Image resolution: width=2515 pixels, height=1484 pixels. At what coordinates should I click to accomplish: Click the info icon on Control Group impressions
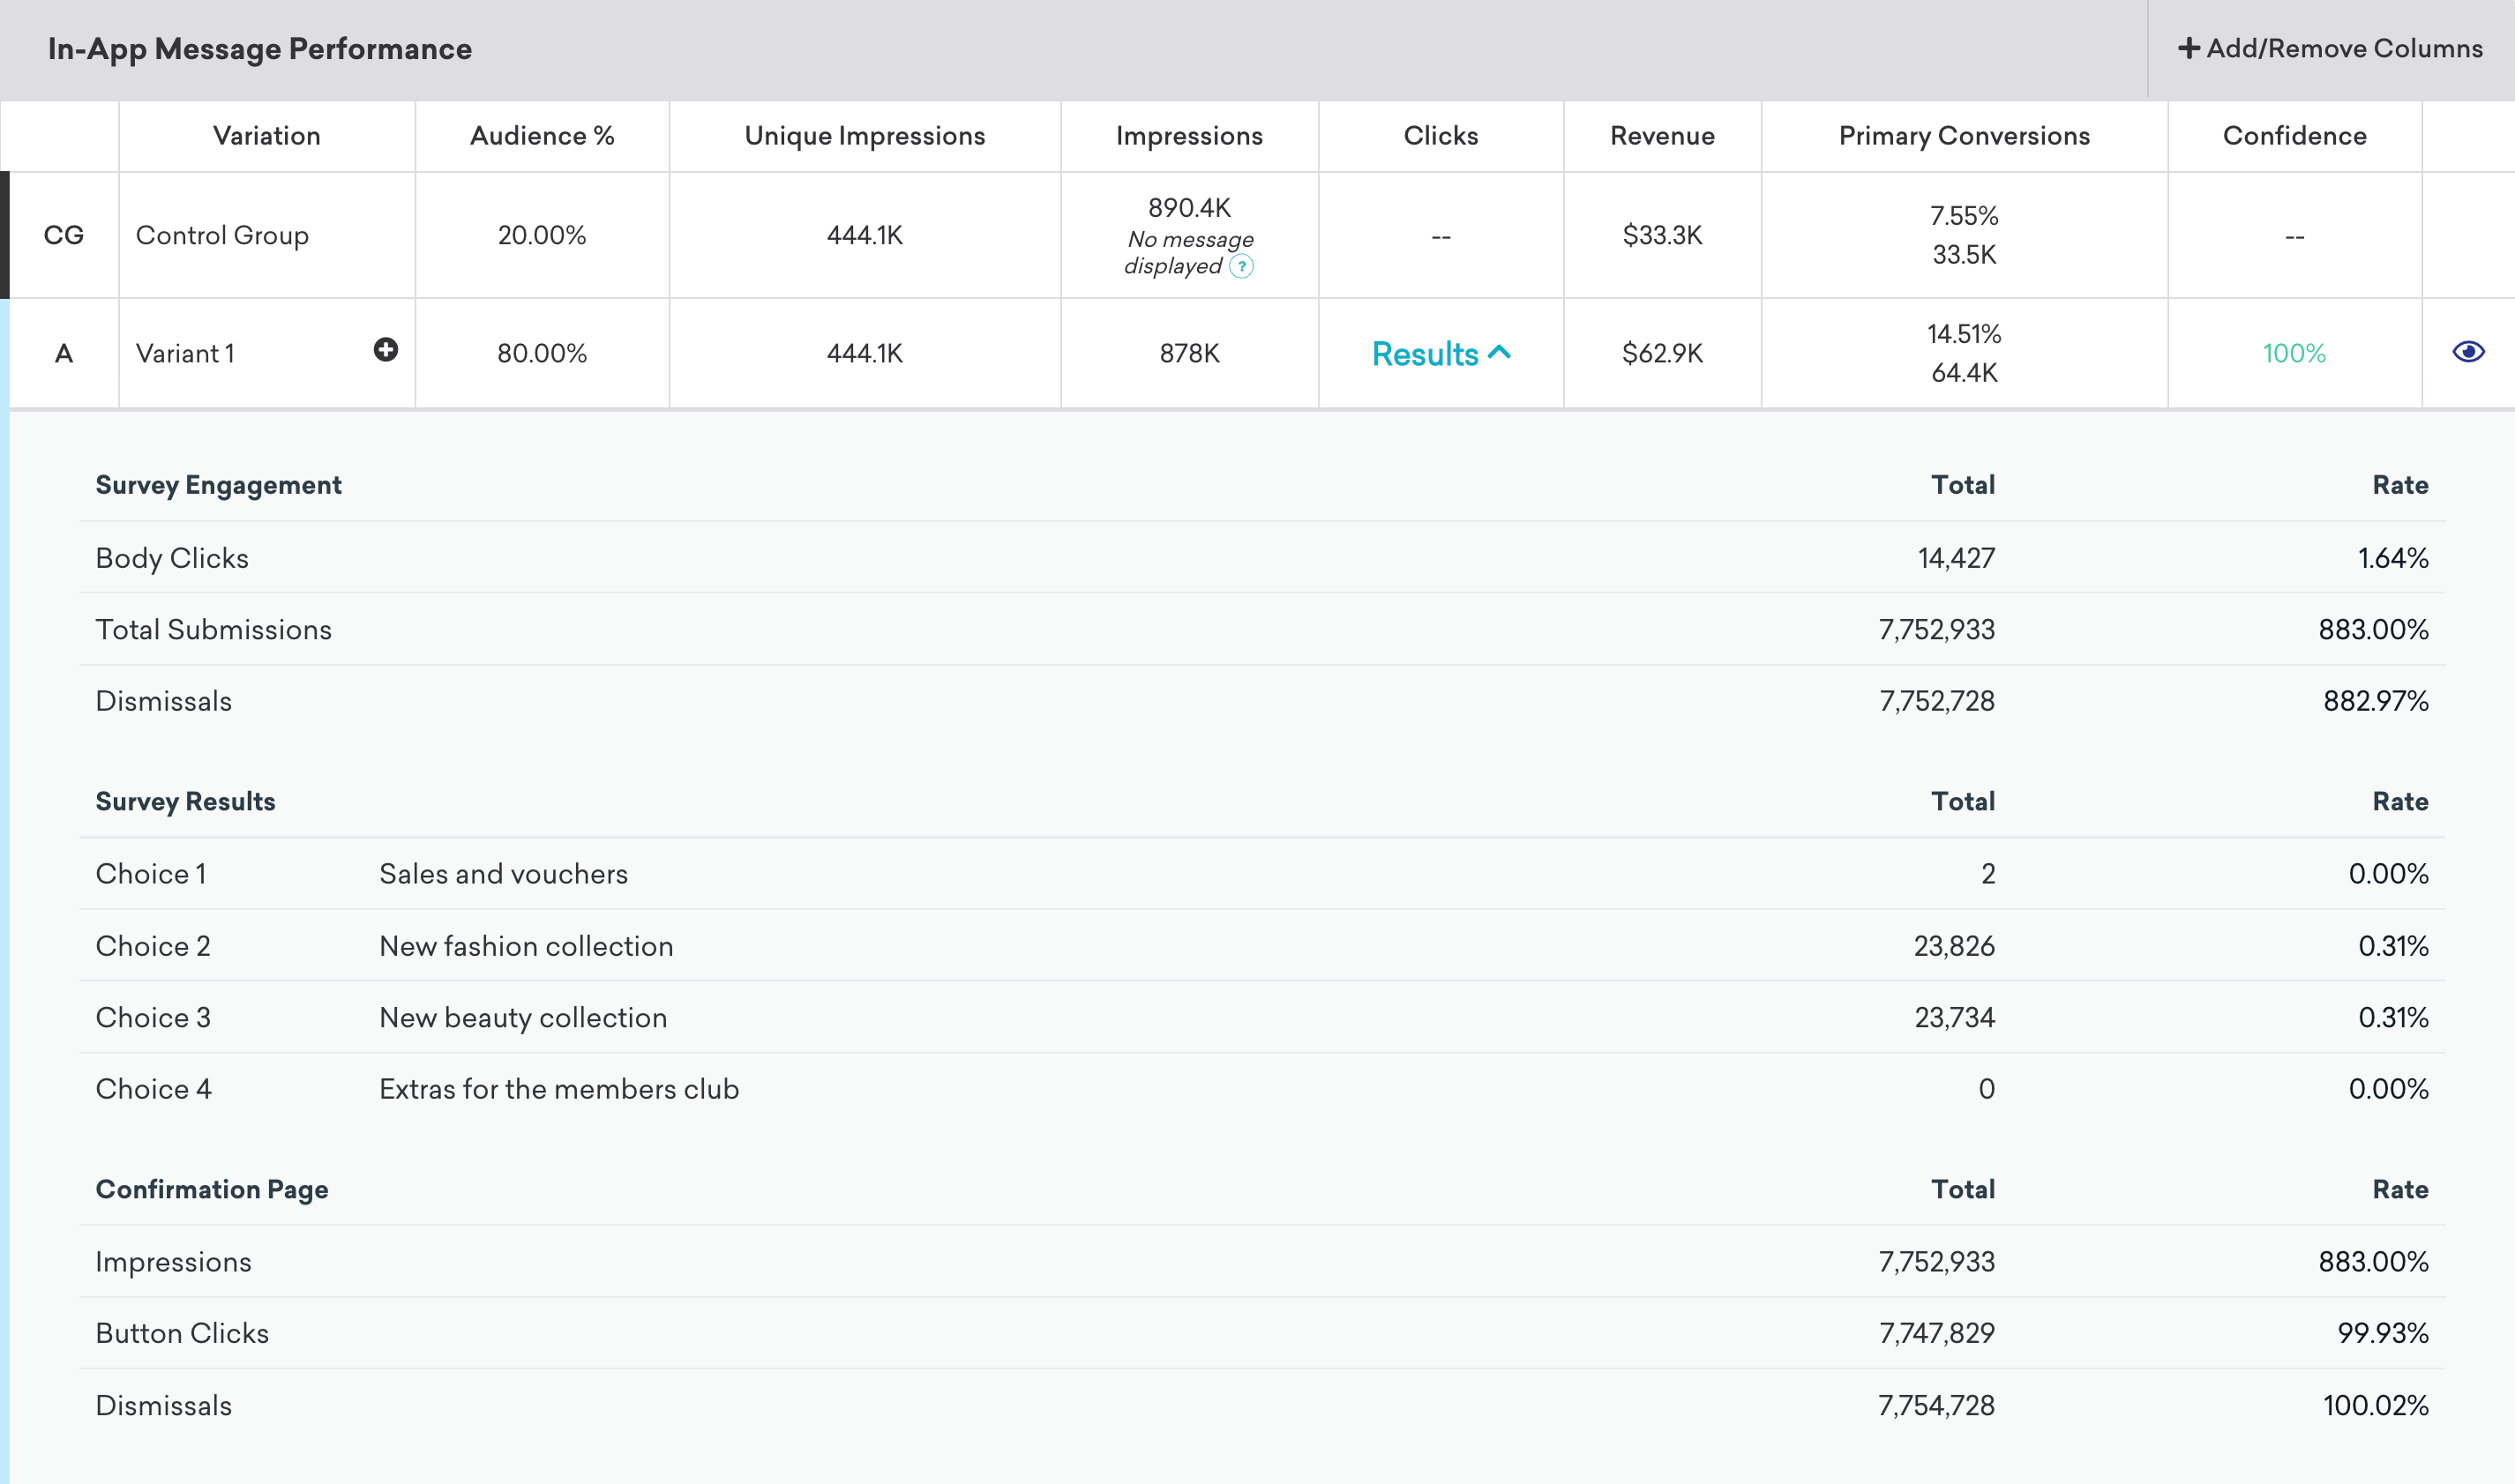click(1249, 265)
